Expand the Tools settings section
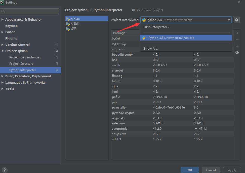 (3, 89)
